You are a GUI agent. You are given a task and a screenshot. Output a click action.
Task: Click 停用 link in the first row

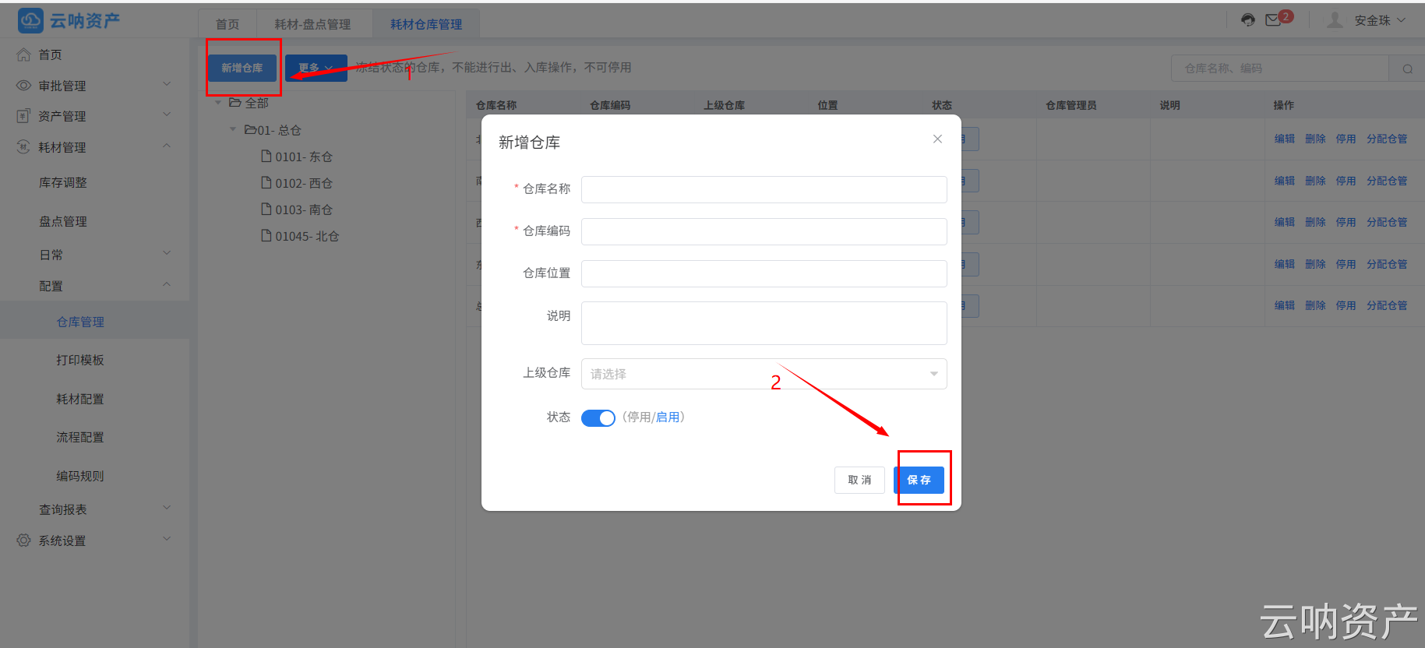pyautogui.click(x=1346, y=139)
